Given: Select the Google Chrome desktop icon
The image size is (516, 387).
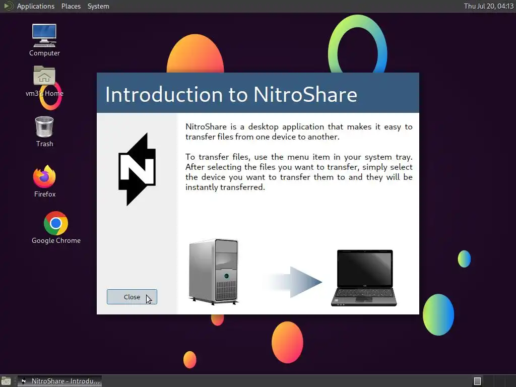Looking at the screenshot, I should coord(56,228).
